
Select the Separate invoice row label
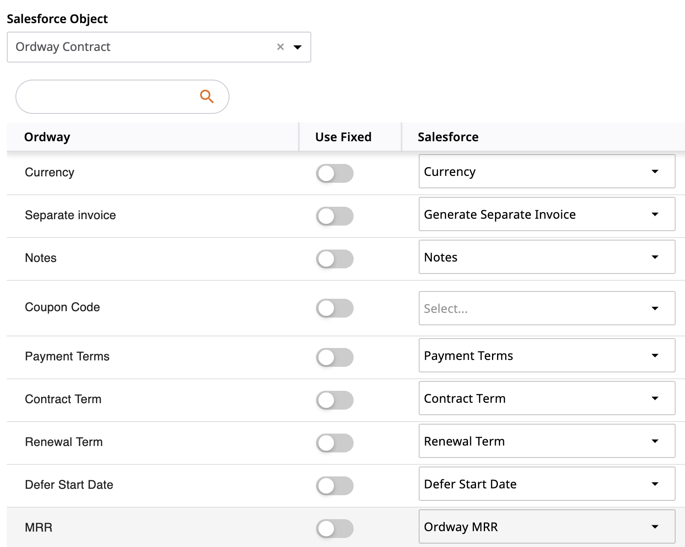point(70,215)
